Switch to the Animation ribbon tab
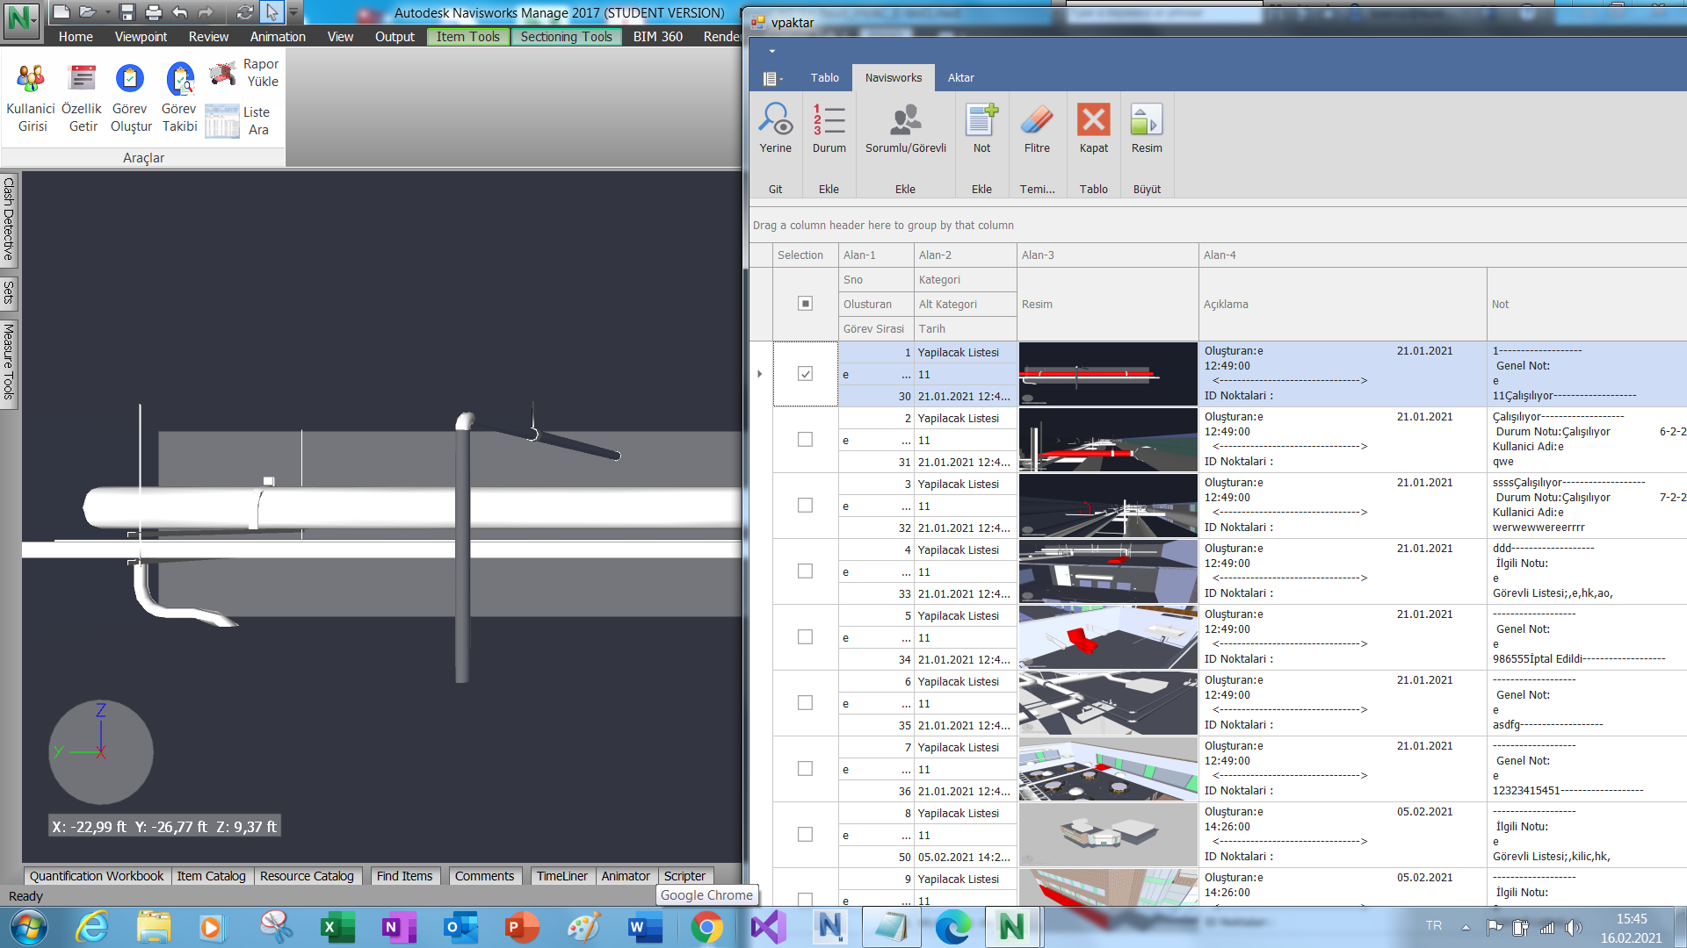Screen dimensions: 1687x948 (x=278, y=37)
